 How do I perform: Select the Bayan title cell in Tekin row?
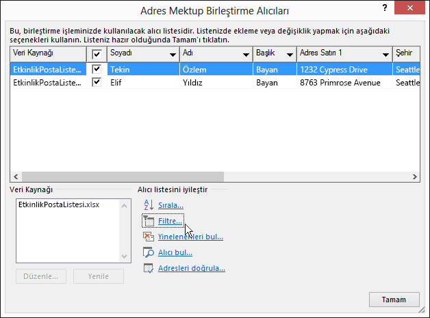pos(275,70)
